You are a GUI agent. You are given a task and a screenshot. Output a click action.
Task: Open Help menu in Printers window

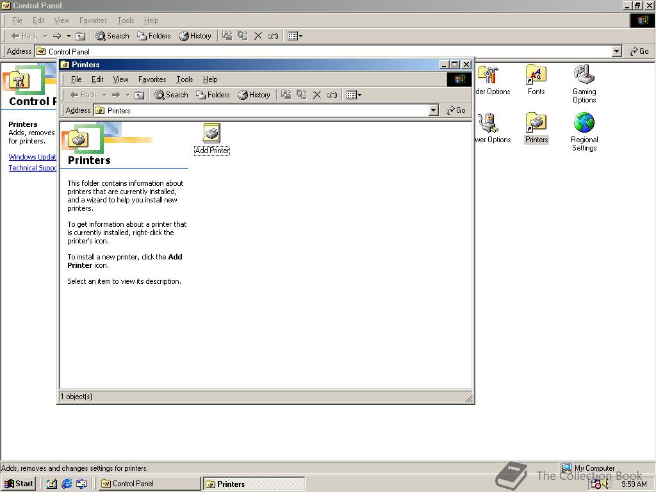pos(210,79)
